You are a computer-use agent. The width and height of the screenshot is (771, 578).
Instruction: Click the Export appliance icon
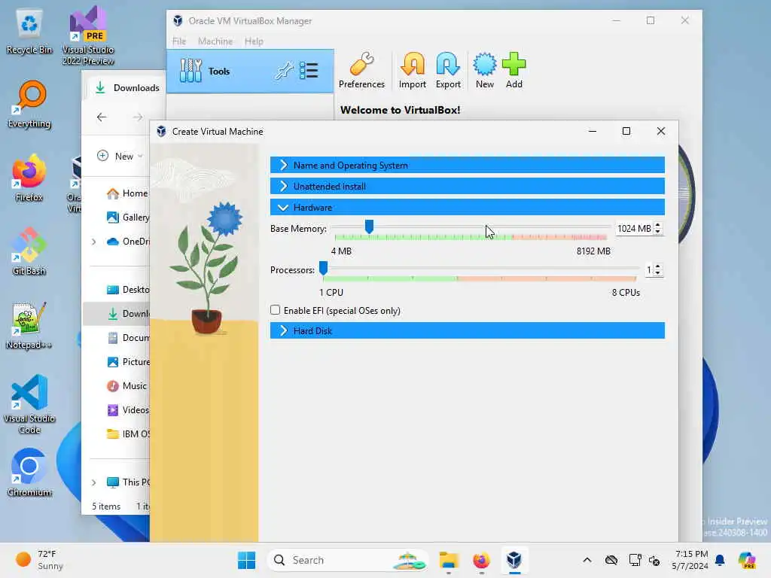[448, 71]
